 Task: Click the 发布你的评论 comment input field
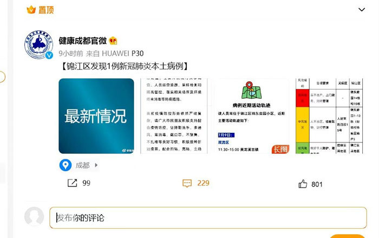click(x=208, y=217)
